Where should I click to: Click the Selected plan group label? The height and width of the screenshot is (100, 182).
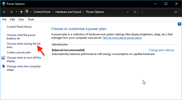(60, 44)
